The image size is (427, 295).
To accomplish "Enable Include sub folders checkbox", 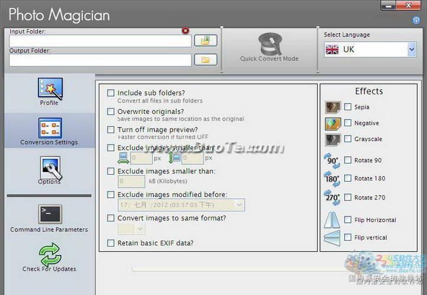I will (111, 93).
